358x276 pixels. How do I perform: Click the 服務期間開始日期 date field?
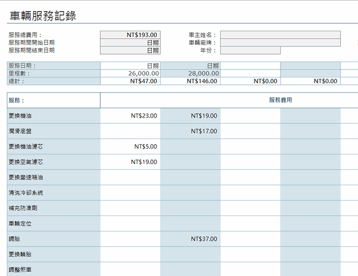(x=130, y=43)
